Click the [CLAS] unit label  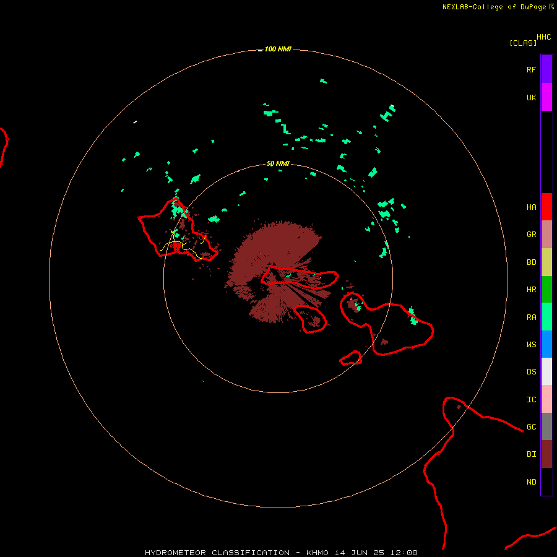523,43
